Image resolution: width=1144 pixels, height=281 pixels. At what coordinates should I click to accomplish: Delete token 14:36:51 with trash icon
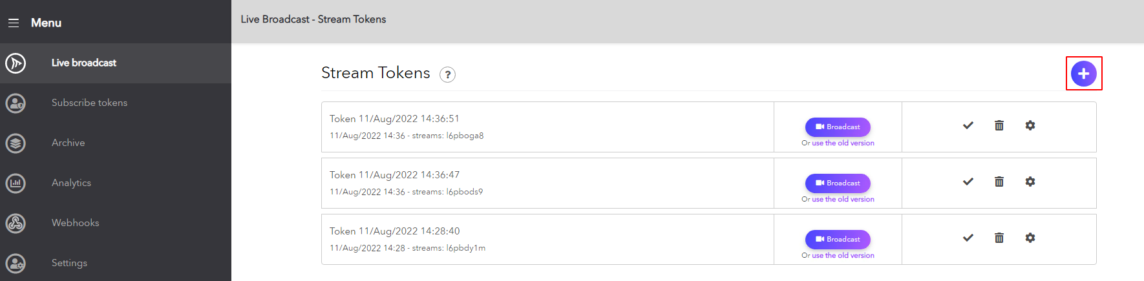point(999,125)
